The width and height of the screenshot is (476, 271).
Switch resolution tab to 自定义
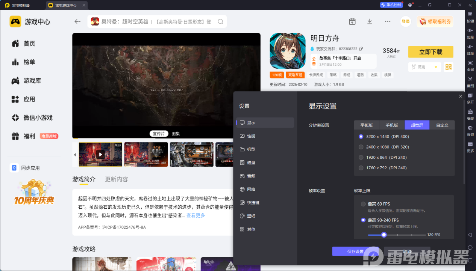(442, 125)
